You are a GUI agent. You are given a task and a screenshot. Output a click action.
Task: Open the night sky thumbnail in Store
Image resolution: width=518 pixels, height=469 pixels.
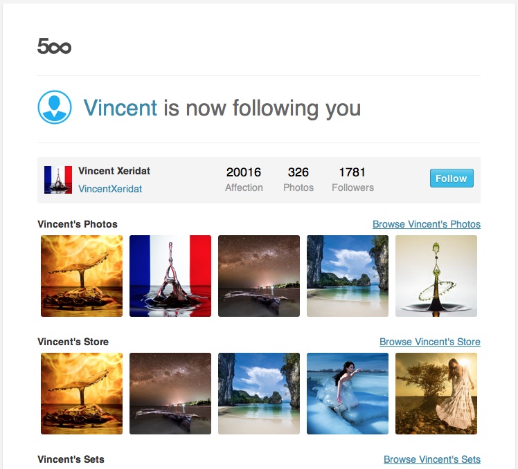click(x=170, y=394)
